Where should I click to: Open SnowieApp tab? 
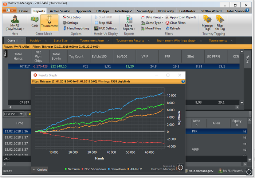tap(145, 11)
